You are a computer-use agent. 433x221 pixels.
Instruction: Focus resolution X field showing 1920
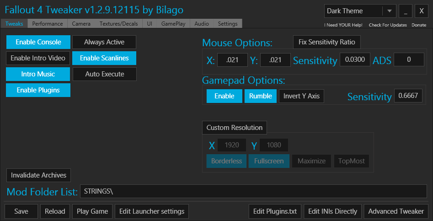[232, 145]
